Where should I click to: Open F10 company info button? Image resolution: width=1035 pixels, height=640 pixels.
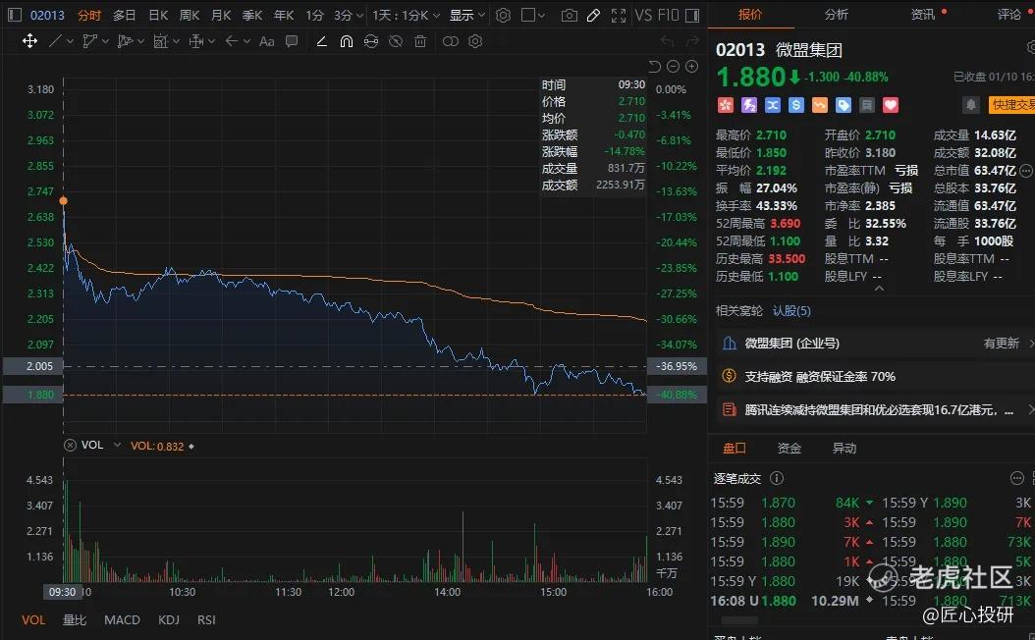[668, 15]
